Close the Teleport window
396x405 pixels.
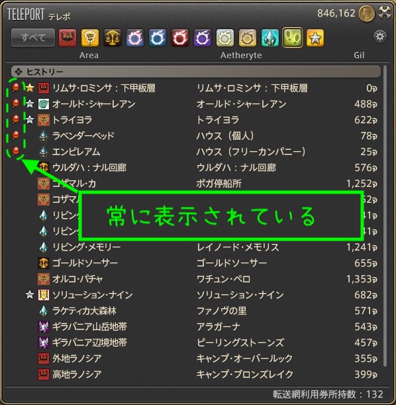click(x=385, y=13)
